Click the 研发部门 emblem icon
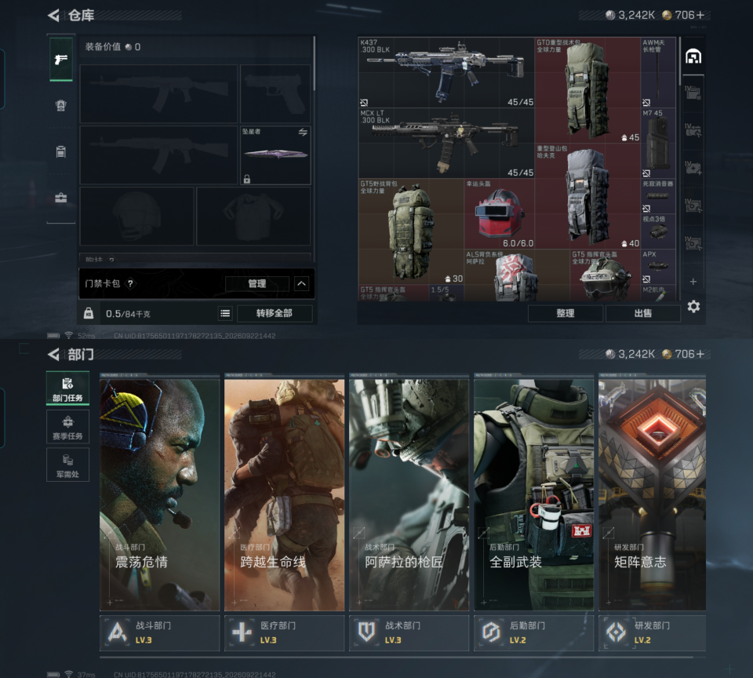Image resolution: width=753 pixels, height=678 pixels. coord(617,632)
